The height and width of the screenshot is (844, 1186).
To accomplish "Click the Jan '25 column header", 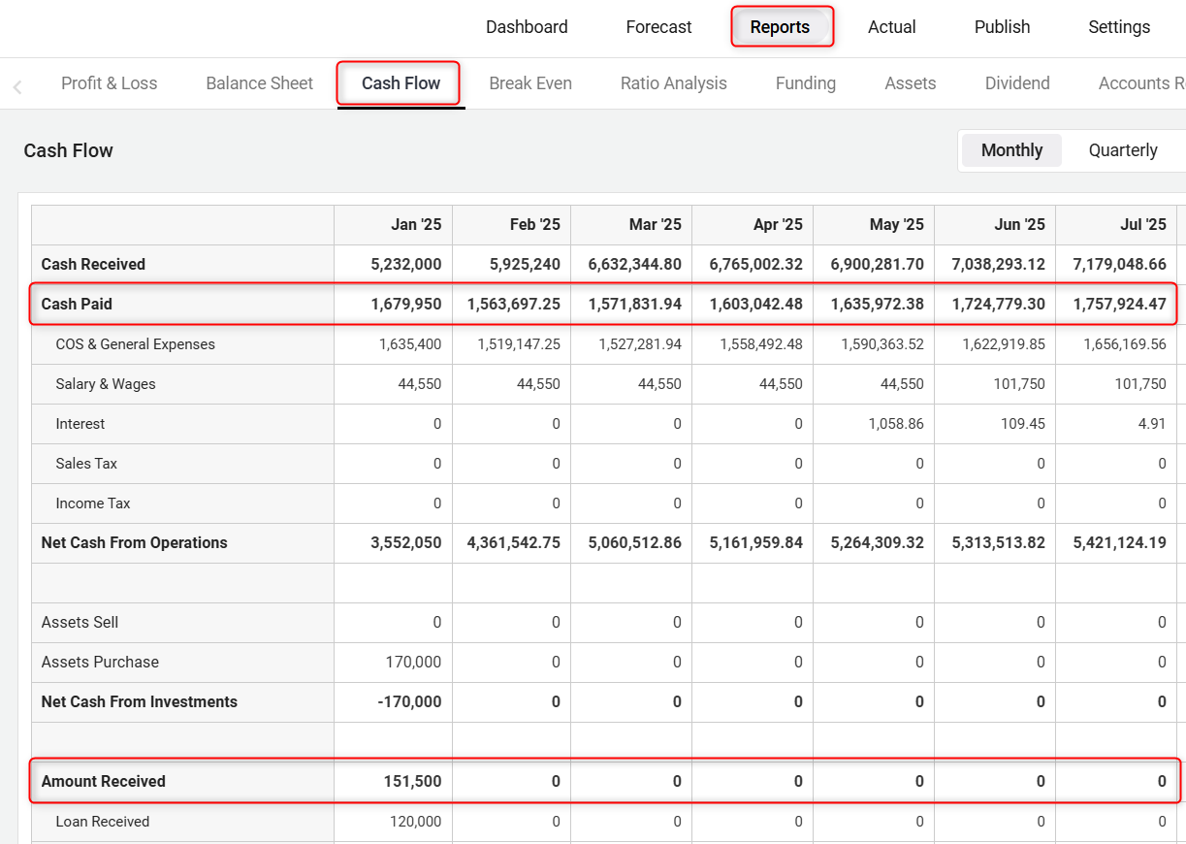I will 416,225.
